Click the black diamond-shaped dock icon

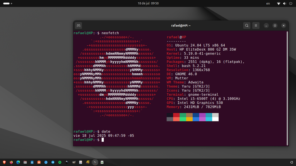click(x=67, y=162)
